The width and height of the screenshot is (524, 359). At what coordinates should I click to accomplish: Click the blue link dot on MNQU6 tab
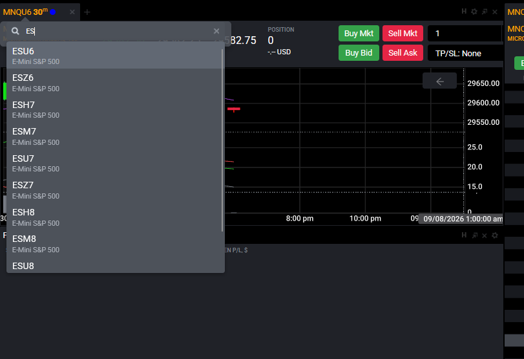(52, 12)
